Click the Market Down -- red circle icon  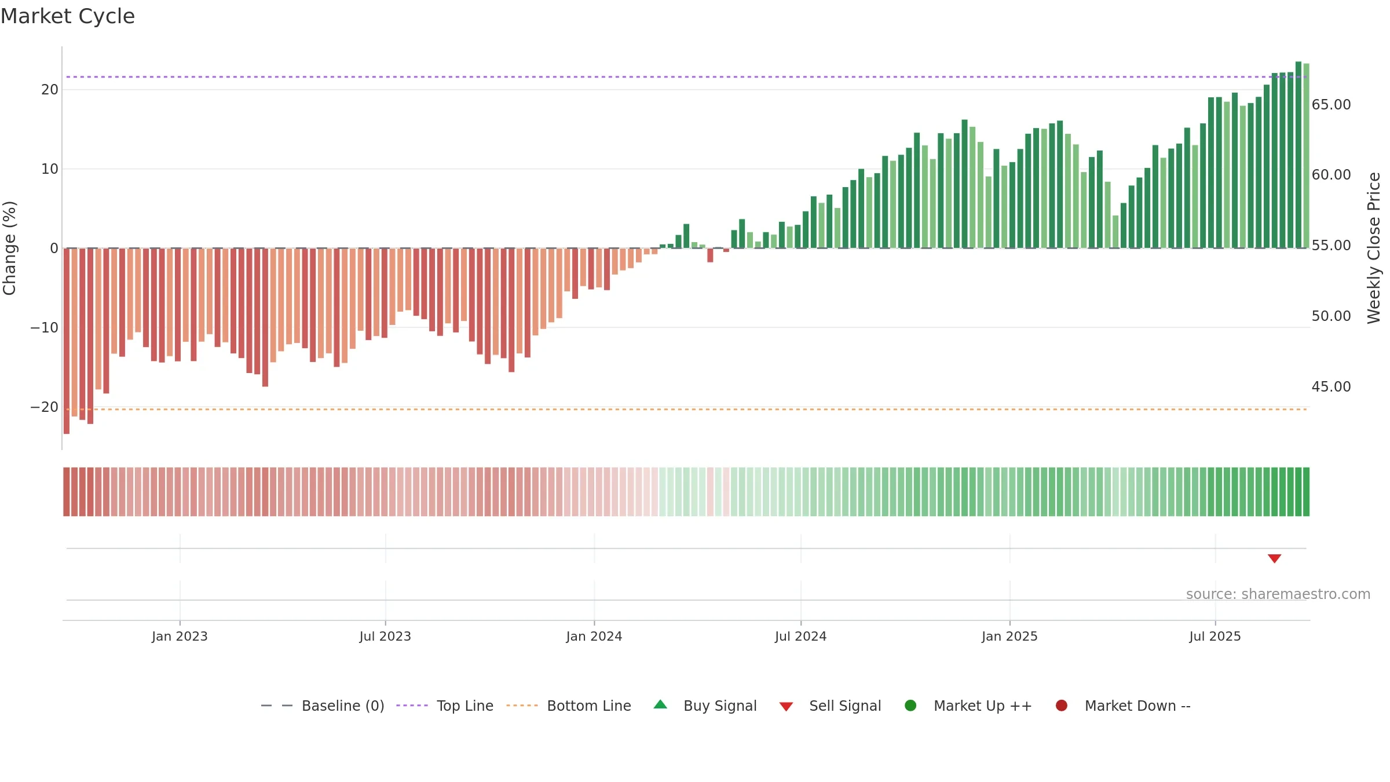point(1062,706)
